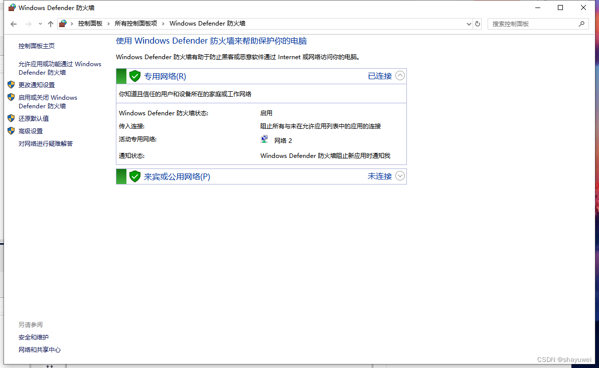
Task: Open 高级设置 link
Action: [x=31, y=131]
